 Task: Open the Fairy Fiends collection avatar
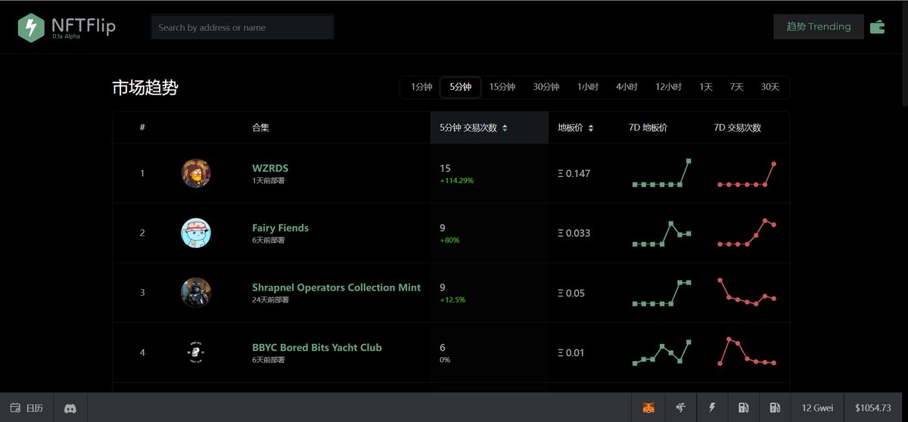[x=196, y=233]
